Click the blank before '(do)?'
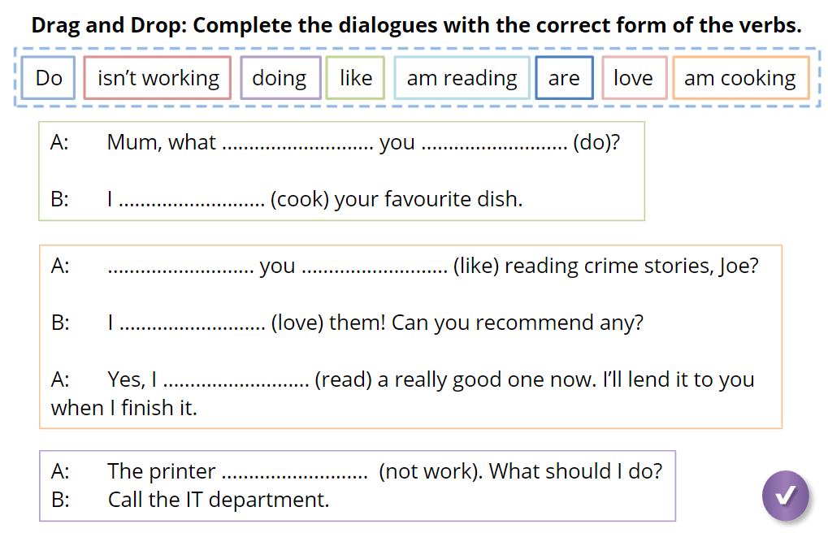This screenshot has height=533, width=828. point(495,144)
